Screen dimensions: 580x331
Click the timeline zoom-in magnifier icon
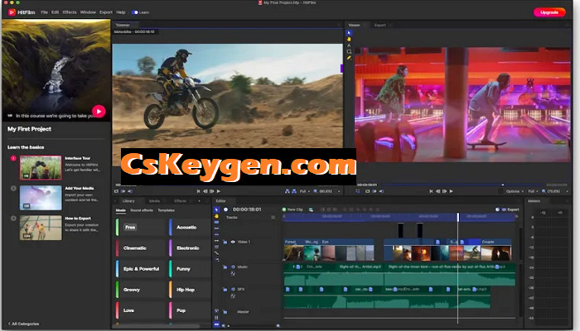278,326
